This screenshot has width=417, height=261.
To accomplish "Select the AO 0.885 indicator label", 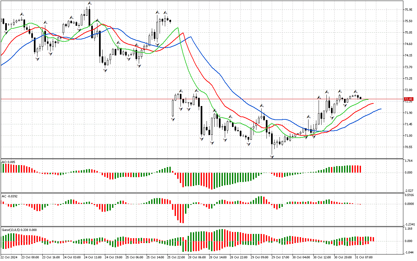I will (x=8, y=162).
